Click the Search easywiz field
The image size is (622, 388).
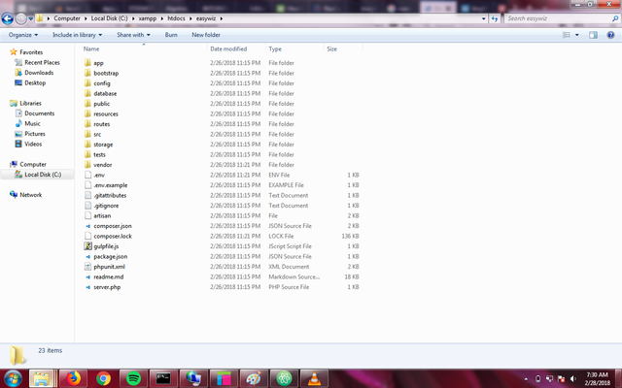click(x=563, y=18)
